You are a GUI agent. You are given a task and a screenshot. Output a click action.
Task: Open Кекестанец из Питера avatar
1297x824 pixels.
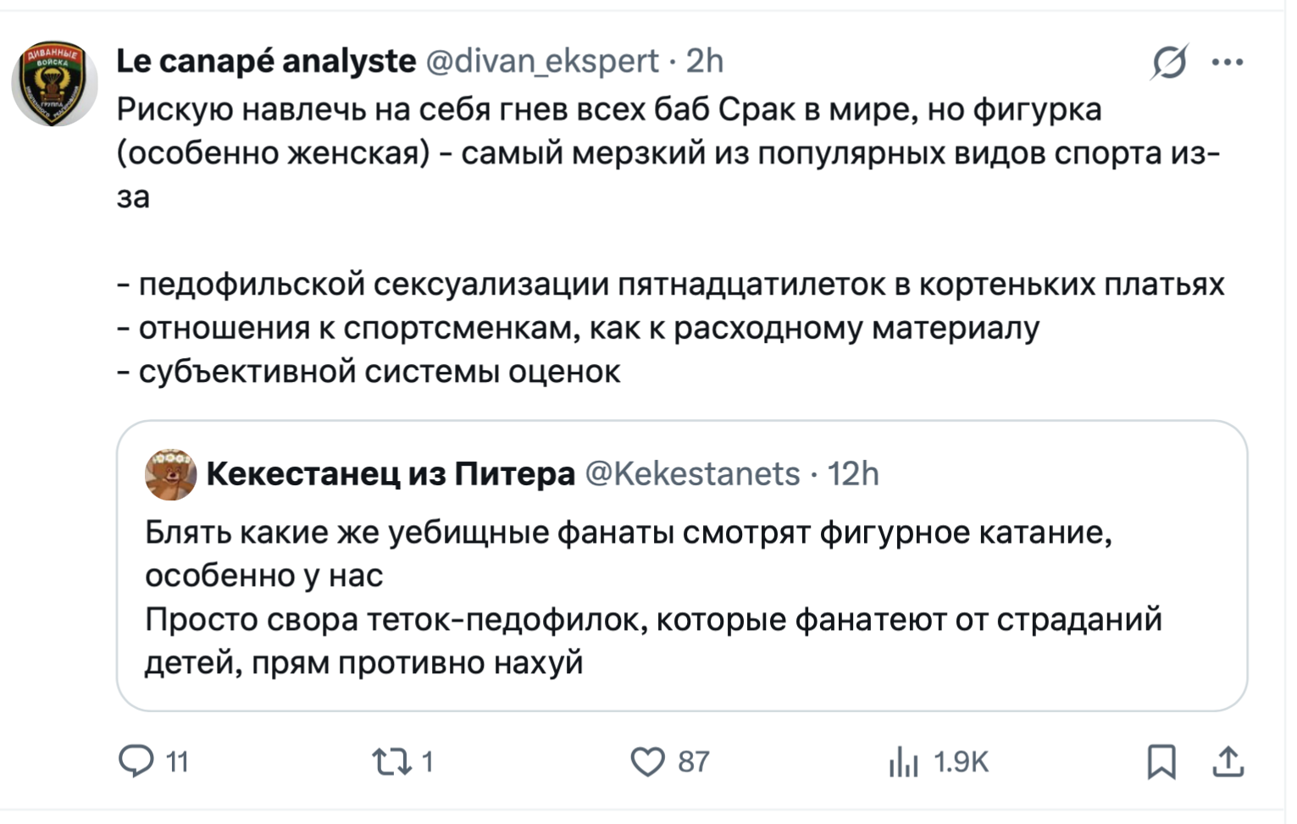[170, 474]
